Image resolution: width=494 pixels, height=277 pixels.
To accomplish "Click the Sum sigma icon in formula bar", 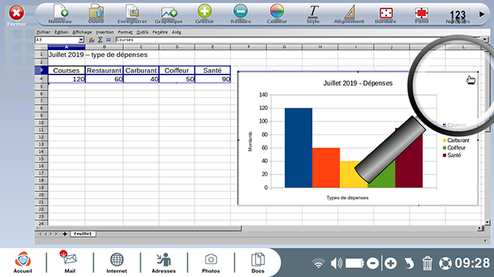I will click(100, 39).
